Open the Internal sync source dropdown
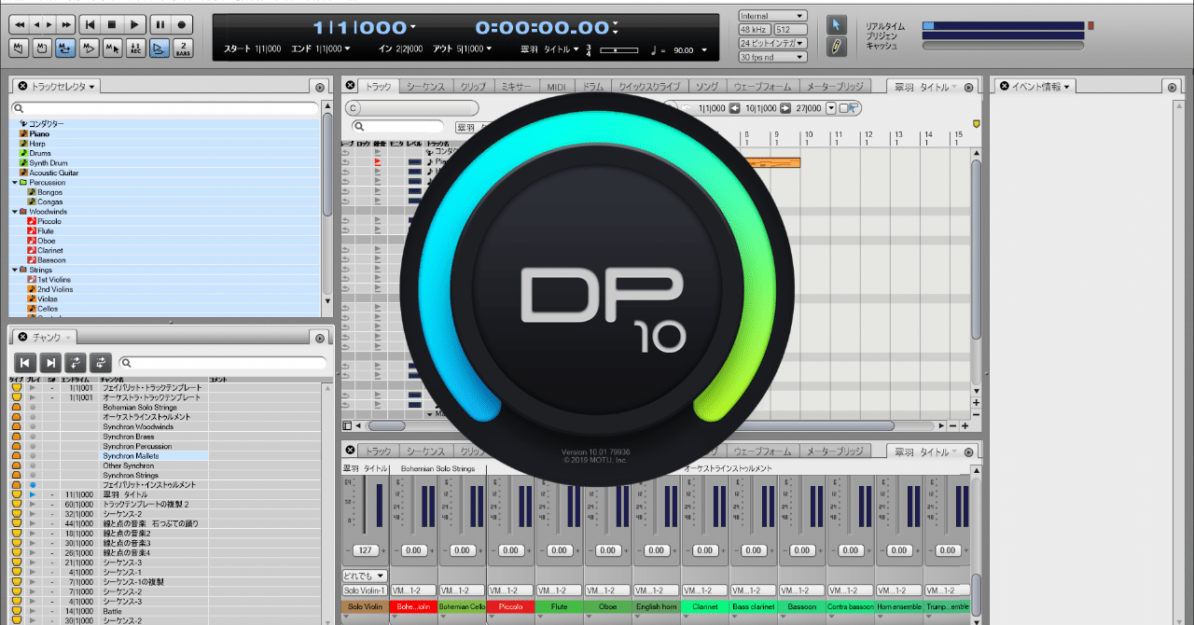 (x=772, y=15)
